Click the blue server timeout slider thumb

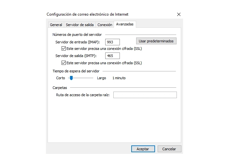(x=71, y=78)
